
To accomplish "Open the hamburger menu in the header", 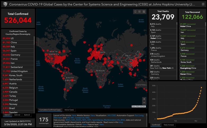I will (x=203, y=4).
